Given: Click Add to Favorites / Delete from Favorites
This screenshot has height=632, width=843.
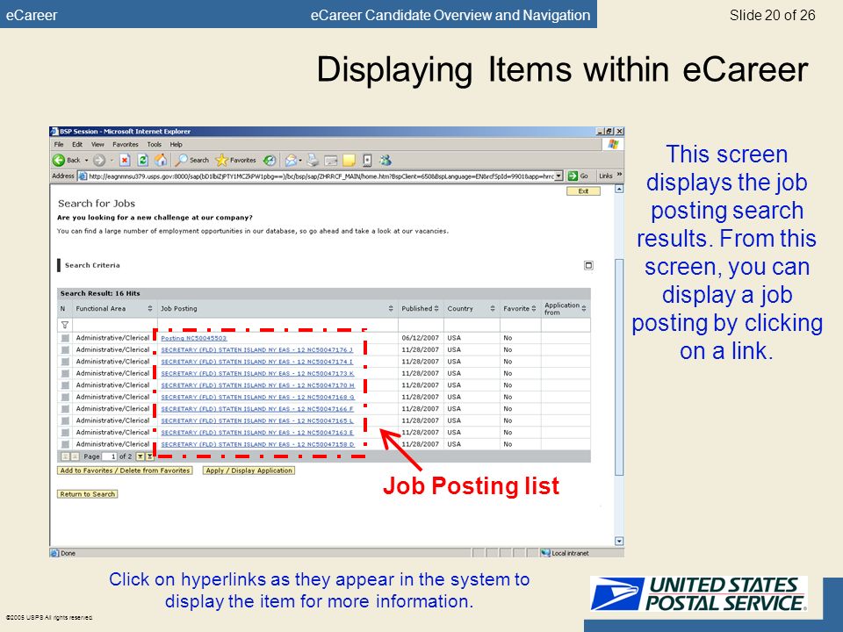Looking at the screenshot, I should (x=125, y=470).
